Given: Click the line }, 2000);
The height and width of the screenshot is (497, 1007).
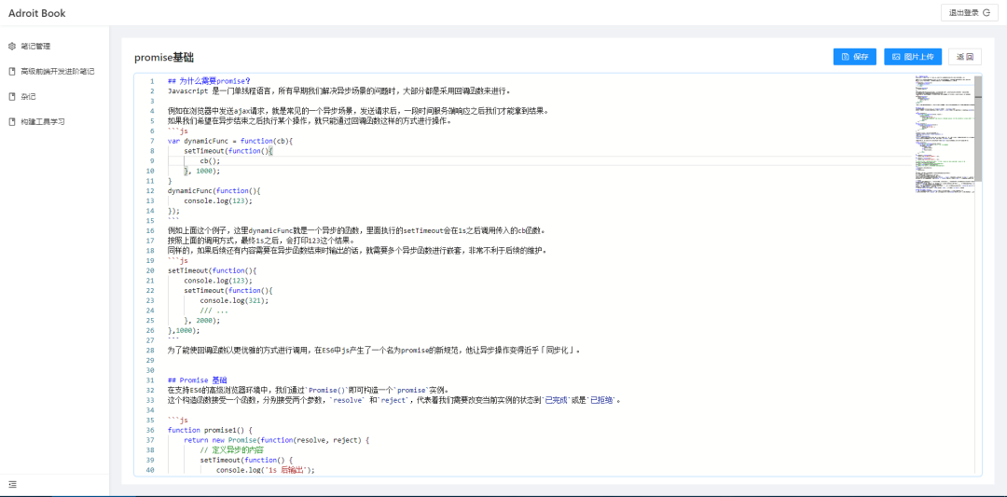Looking at the screenshot, I should point(201,320).
